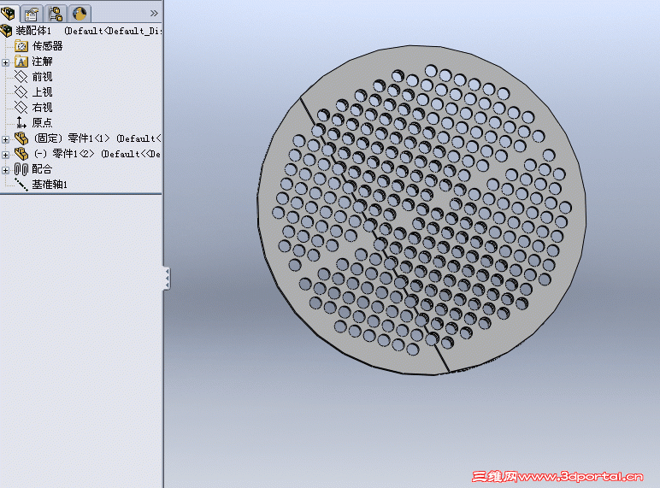Viewport: 660px width, 488px height.
Task: Click the 零件1<1> part icon
Action: [21, 138]
